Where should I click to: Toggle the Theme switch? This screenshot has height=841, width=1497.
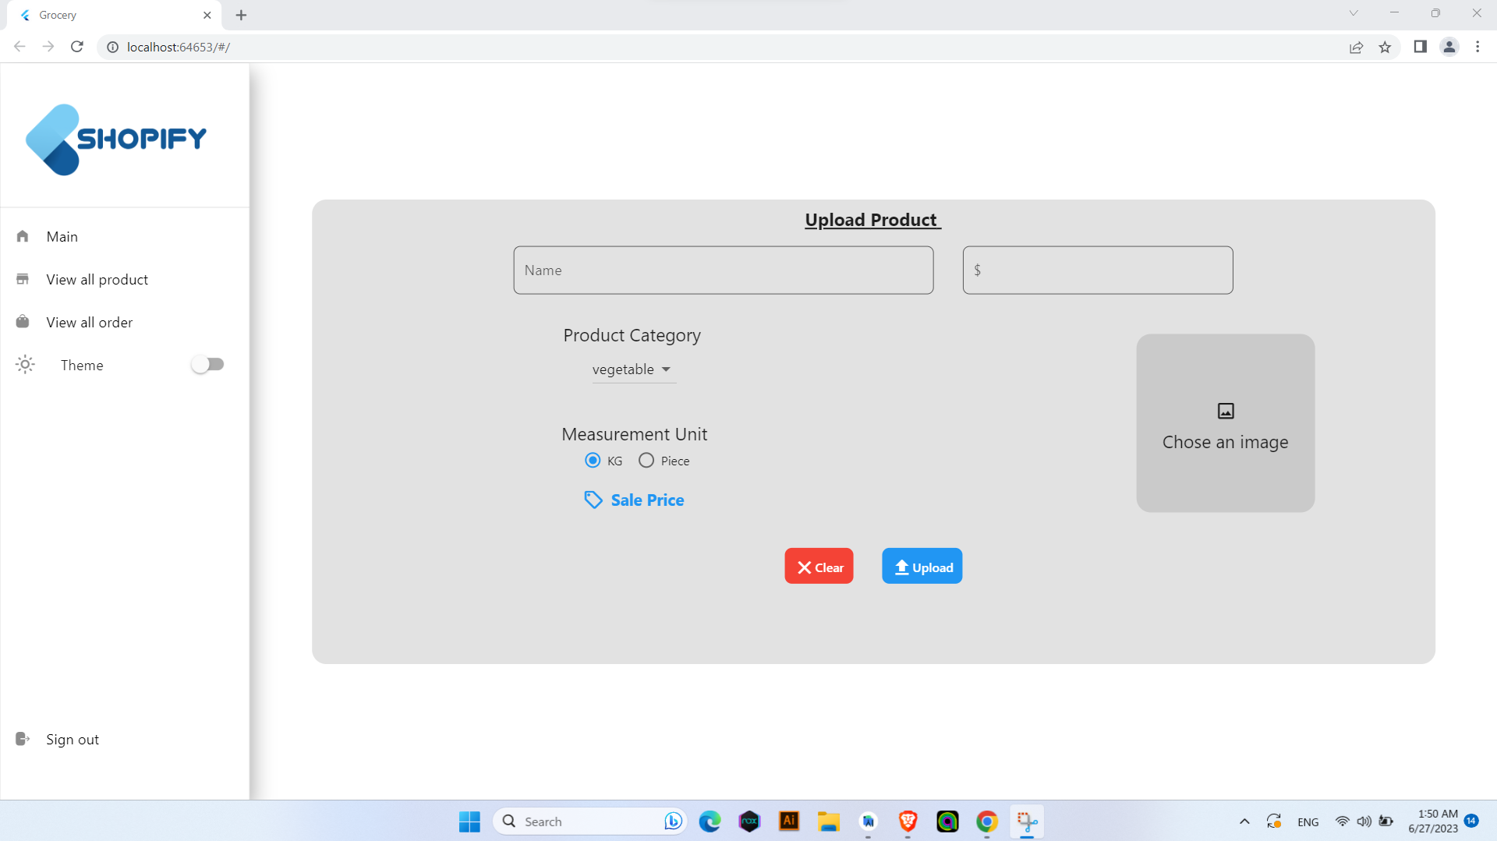click(x=207, y=364)
